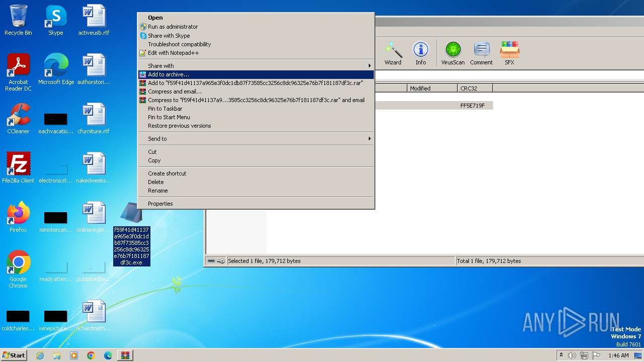Select Cut in context menu
Screen dimensions: 644x362
click(256, 152)
